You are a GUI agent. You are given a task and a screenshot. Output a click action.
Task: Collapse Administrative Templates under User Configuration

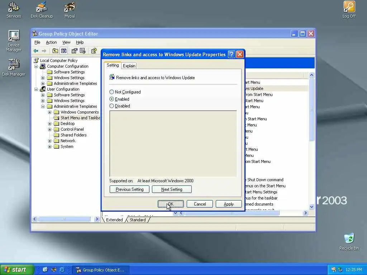(x=43, y=106)
